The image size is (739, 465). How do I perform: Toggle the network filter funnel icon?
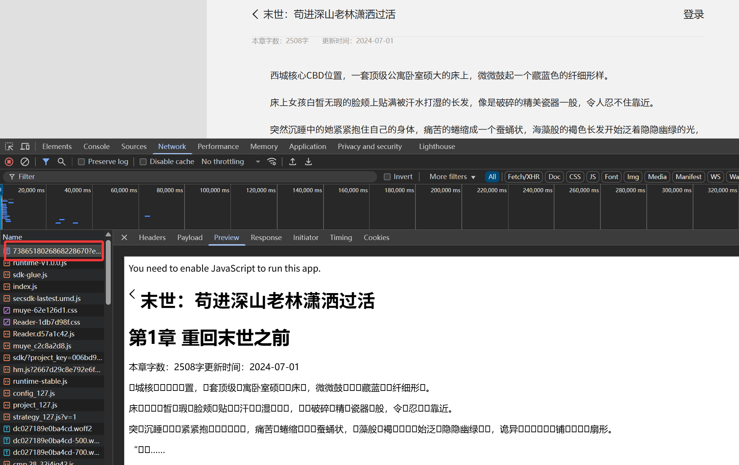tap(46, 162)
